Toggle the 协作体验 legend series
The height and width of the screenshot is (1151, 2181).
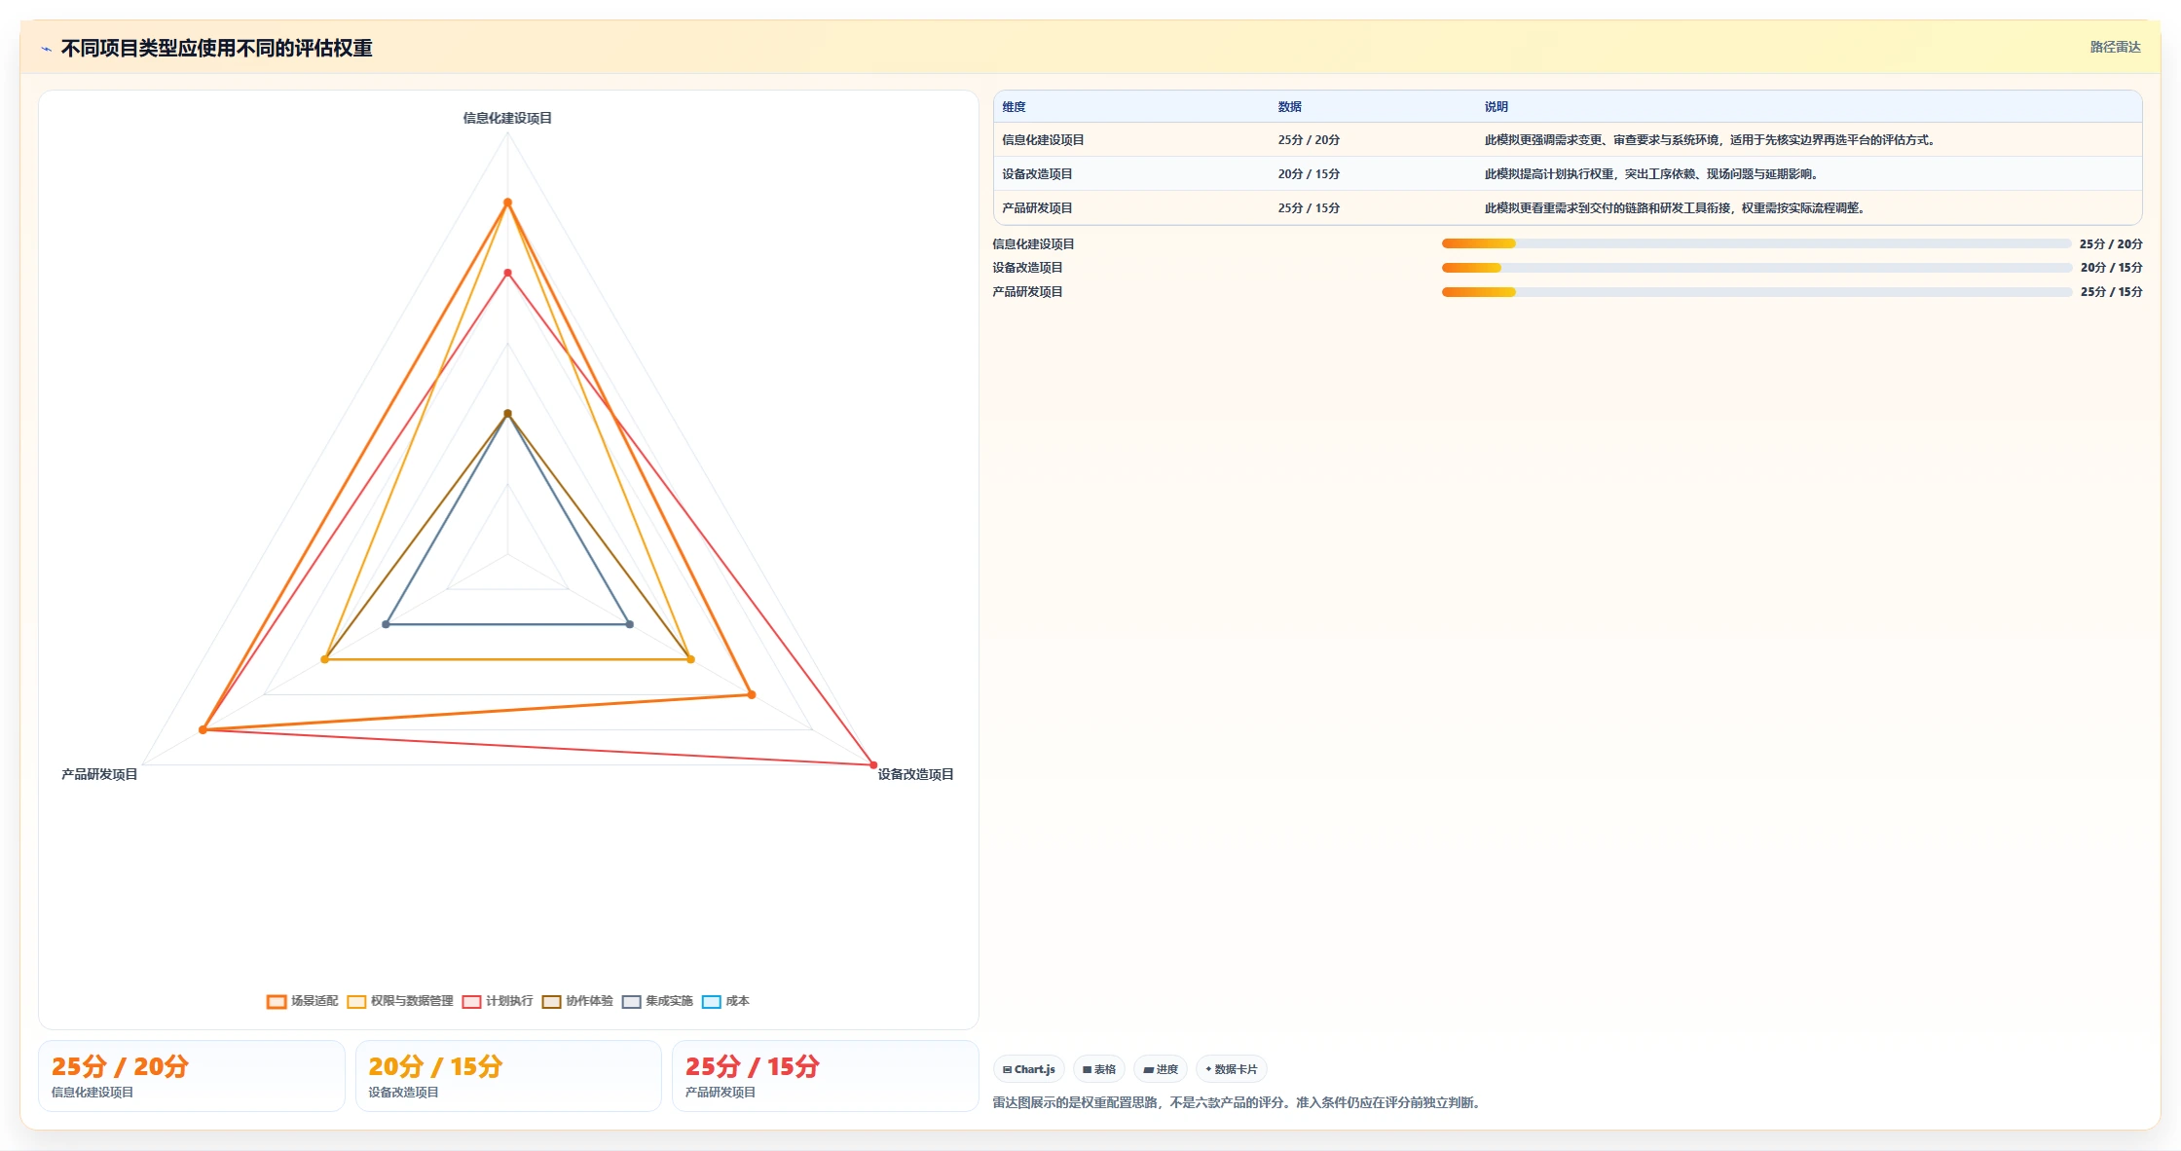(x=577, y=1001)
